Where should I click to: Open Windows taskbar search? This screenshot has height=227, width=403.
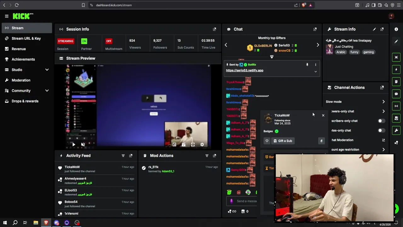click(x=15, y=223)
